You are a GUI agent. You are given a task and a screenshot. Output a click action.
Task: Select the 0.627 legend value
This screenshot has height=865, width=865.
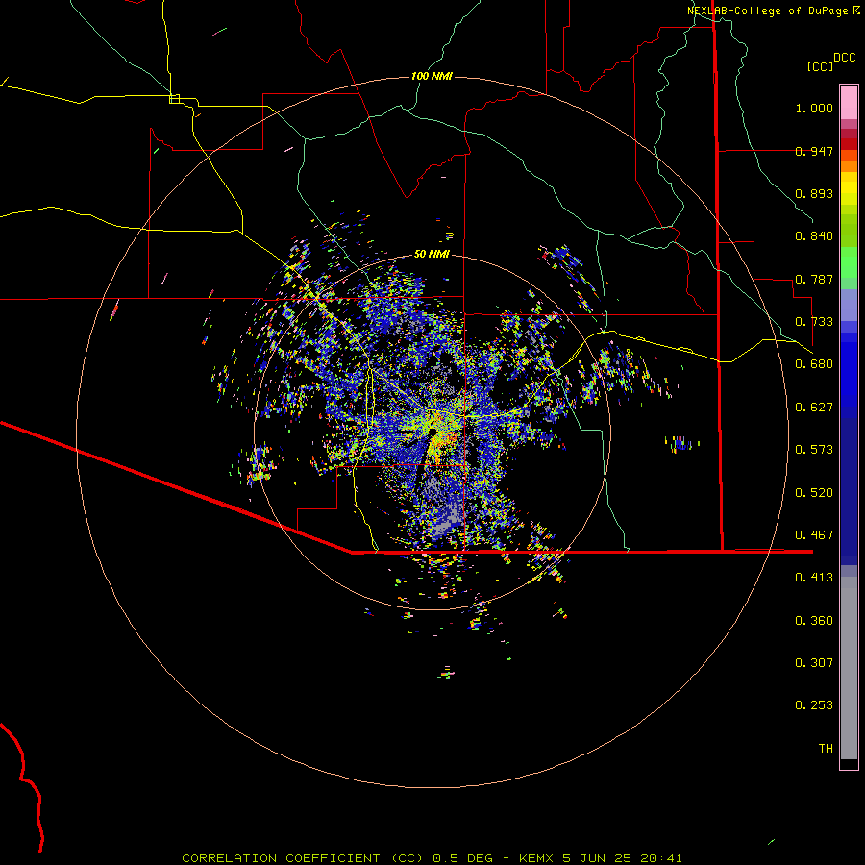click(x=814, y=408)
